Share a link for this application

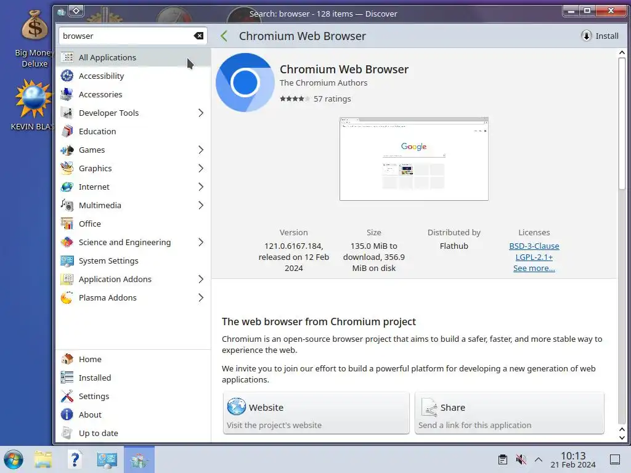[510, 413]
